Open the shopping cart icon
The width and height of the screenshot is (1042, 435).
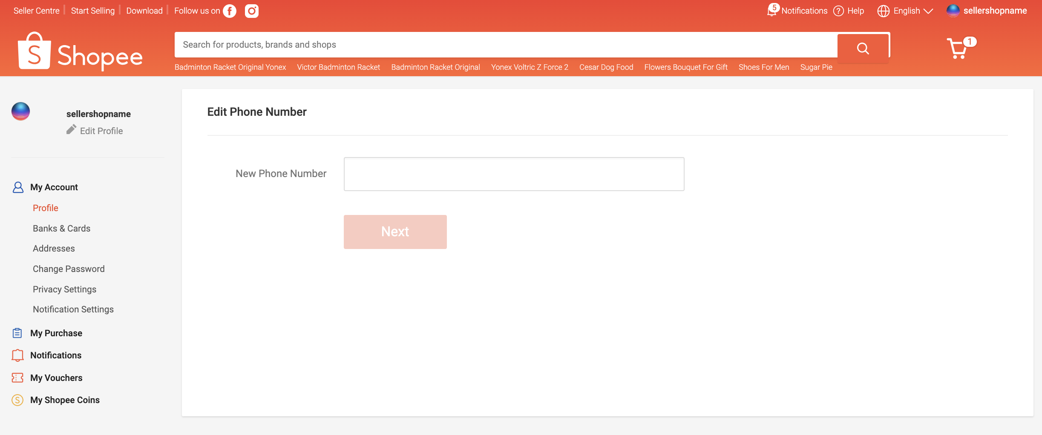point(958,48)
